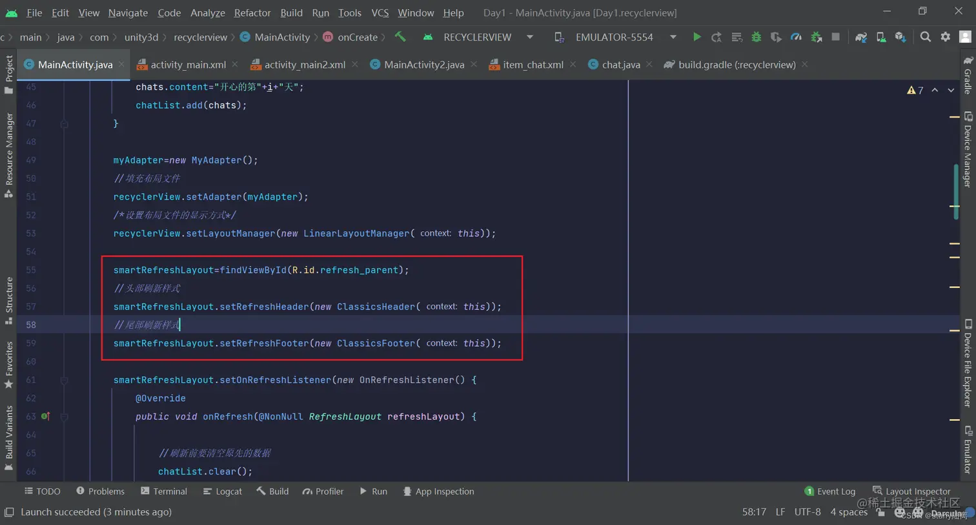Screen dimensions: 976x525
Task: Collapse the code block at line 61
Action: point(64,380)
